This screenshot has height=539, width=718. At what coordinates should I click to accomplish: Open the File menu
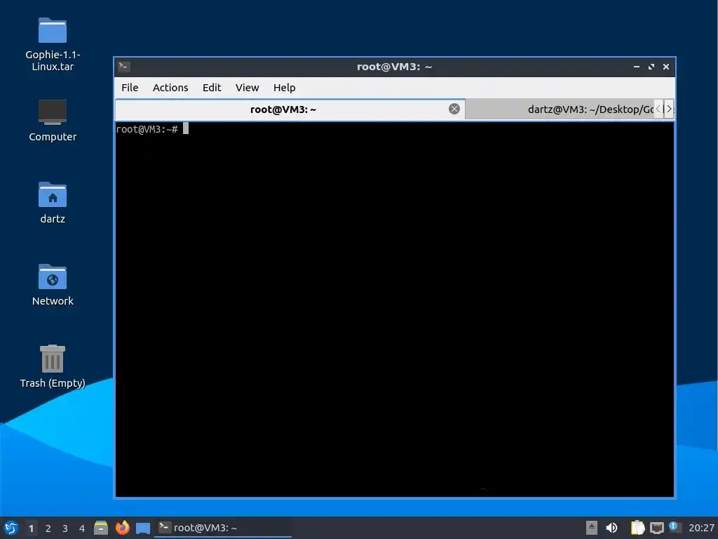click(130, 88)
